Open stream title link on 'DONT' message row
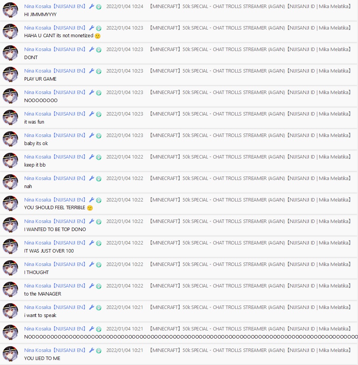 [250, 50]
